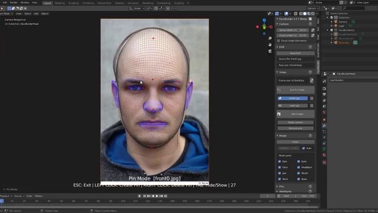Adjust the Focal Length field
378x213 pixels.
(293, 35)
